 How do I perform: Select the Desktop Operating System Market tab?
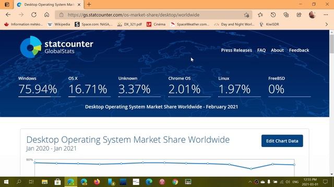click(49, 5)
